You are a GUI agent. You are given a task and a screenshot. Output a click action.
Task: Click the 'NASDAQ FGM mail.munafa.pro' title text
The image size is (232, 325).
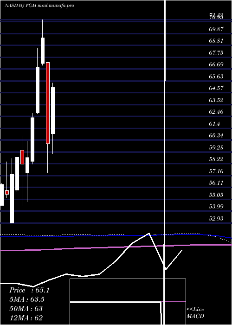(x=39, y=6)
